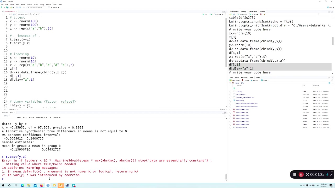Screen dimensions: 335x188
Task: Open the Debug menu
Action: [x=42, y=4]
